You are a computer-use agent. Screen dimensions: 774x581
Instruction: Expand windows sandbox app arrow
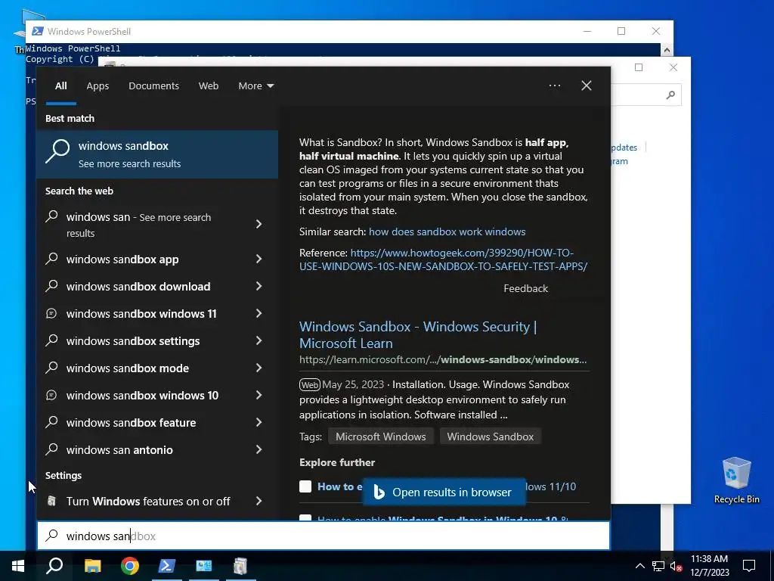point(259,259)
